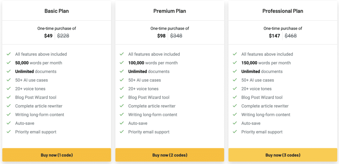The height and width of the screenshot is (164, 339).
Task: Click Professional Plan Priority email support checkmark
Action: pyautogui.click(x=235, y=132)
